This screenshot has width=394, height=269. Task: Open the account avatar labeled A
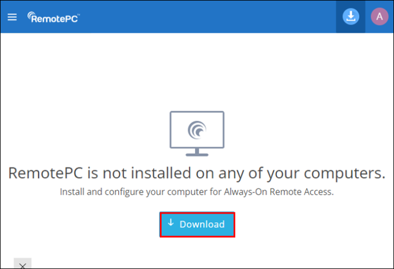point(379,17)
